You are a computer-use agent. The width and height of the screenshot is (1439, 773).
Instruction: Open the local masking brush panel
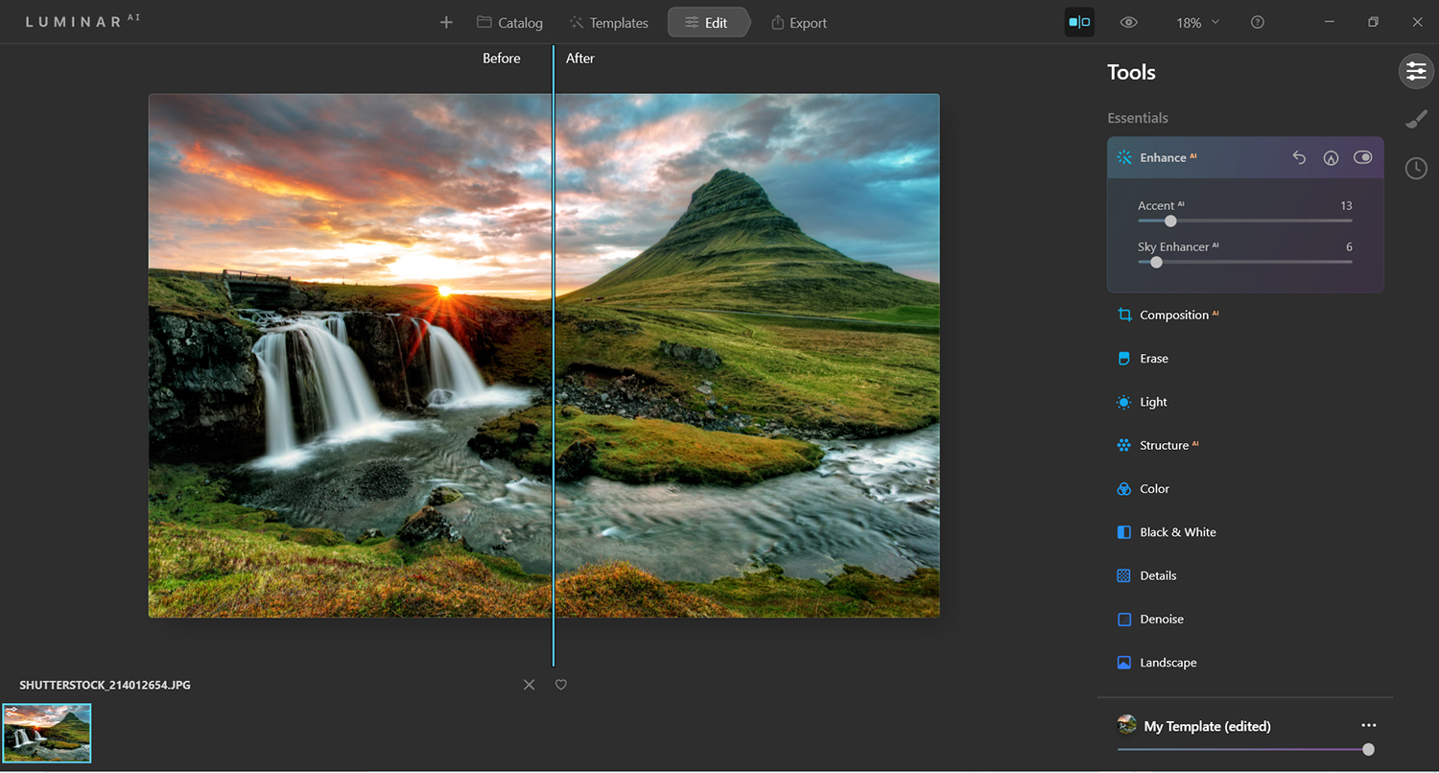[x=1416, y=119]
